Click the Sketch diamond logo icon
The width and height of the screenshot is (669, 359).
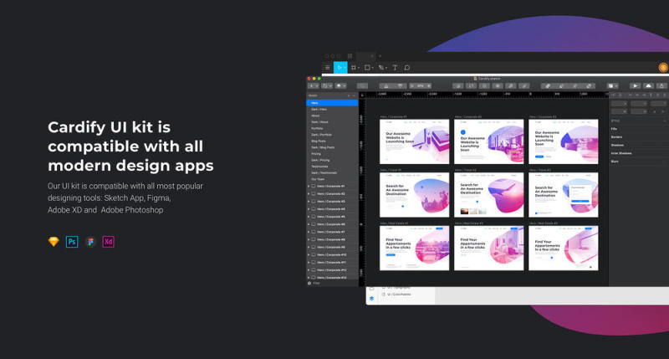[54, 242]
